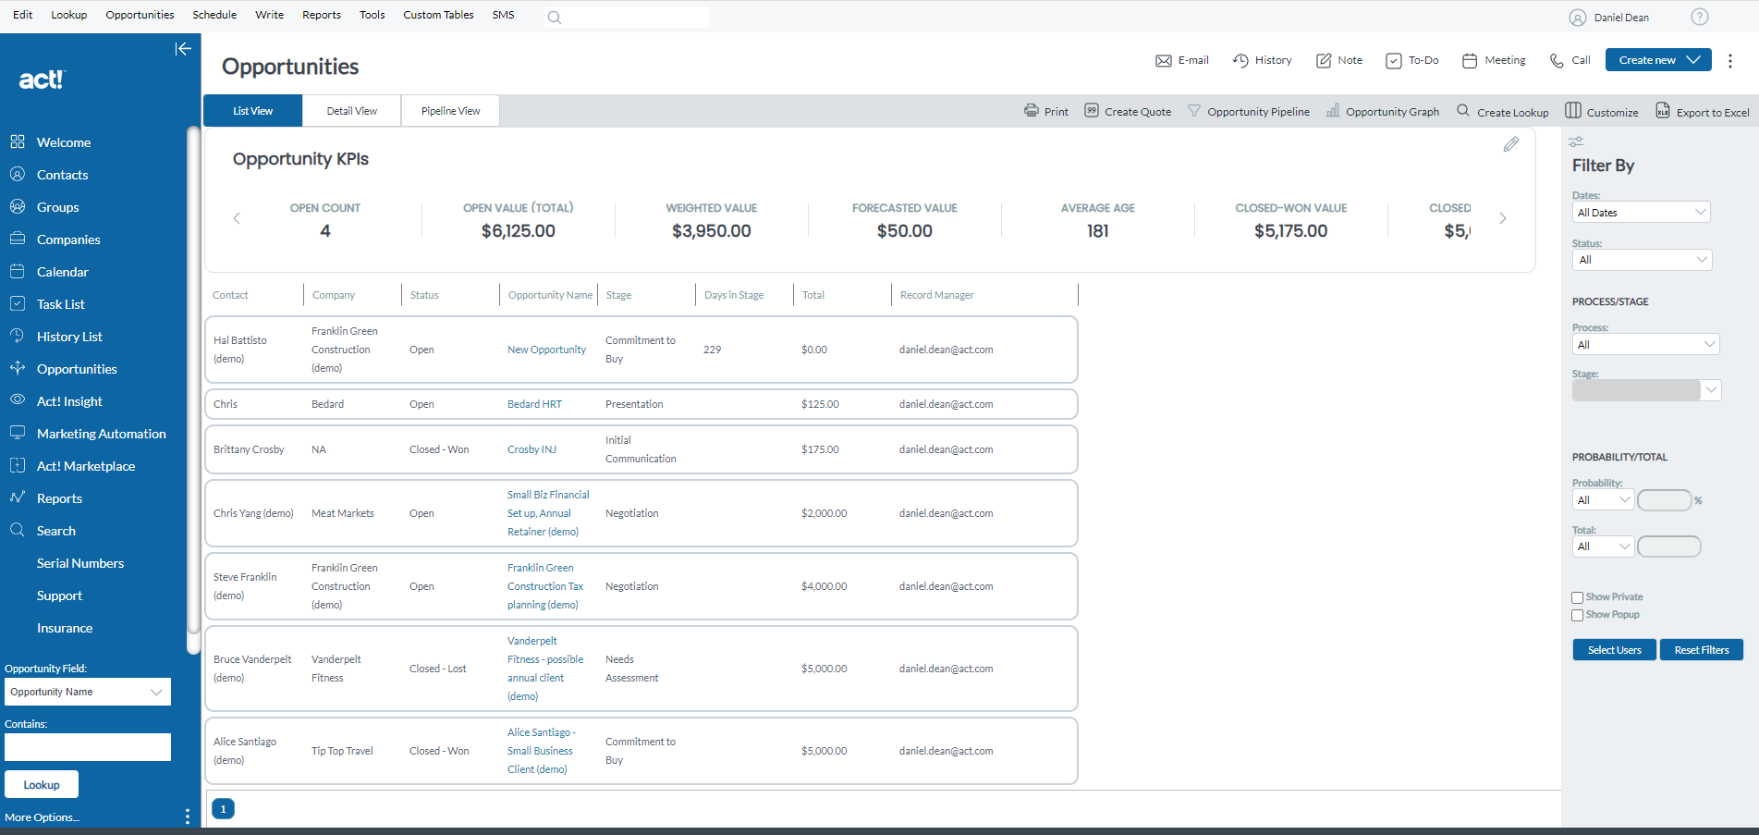Image resolution: width=1759 pixels, height=835 pixels.
Task: Open the New Opportunity link
Action: pyautogui.click(x=546, y=350)
